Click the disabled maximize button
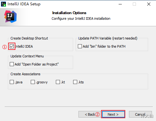 134,4
